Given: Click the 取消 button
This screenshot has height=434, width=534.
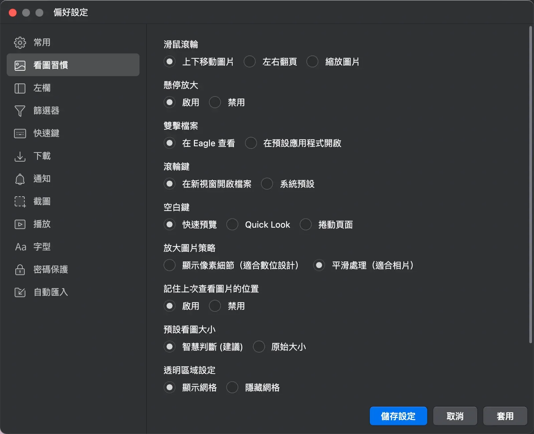Looking at the screenshot, I should click(455, 416).
